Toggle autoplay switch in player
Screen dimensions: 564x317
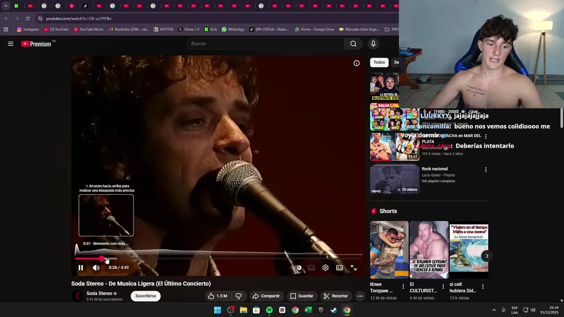click(x=299, y=268)
